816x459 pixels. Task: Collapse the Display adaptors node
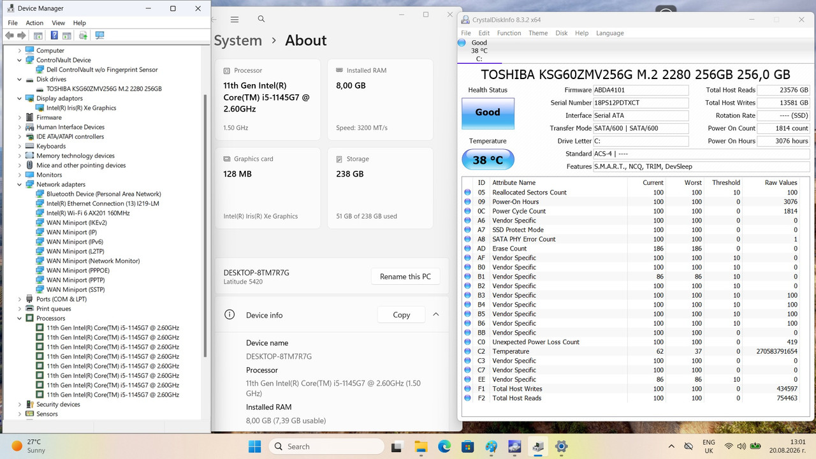[20, 98]
